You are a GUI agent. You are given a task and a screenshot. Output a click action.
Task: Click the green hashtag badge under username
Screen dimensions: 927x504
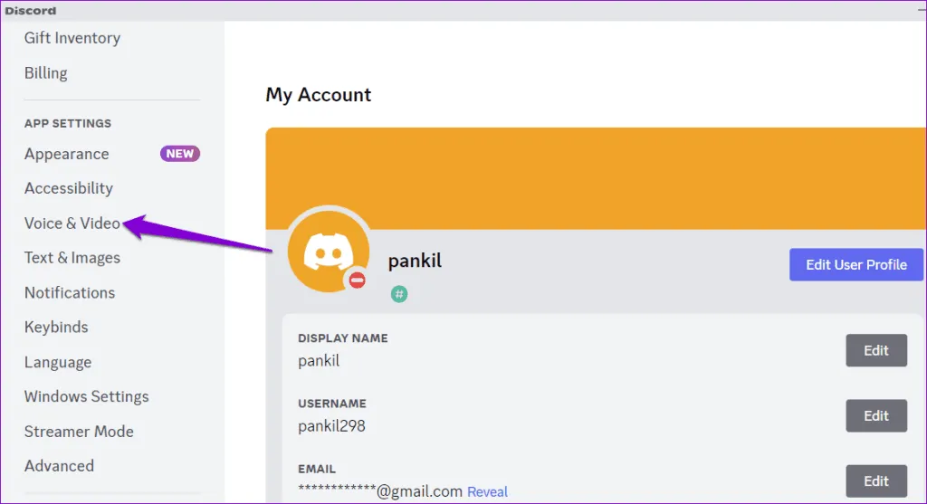click(x=399, y=294)
